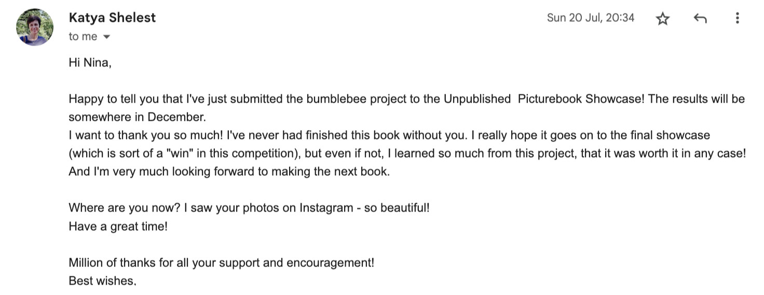Click the 'Best wishes,' sign-off line
Screen dimensions: 764x295
coord(102,281)
